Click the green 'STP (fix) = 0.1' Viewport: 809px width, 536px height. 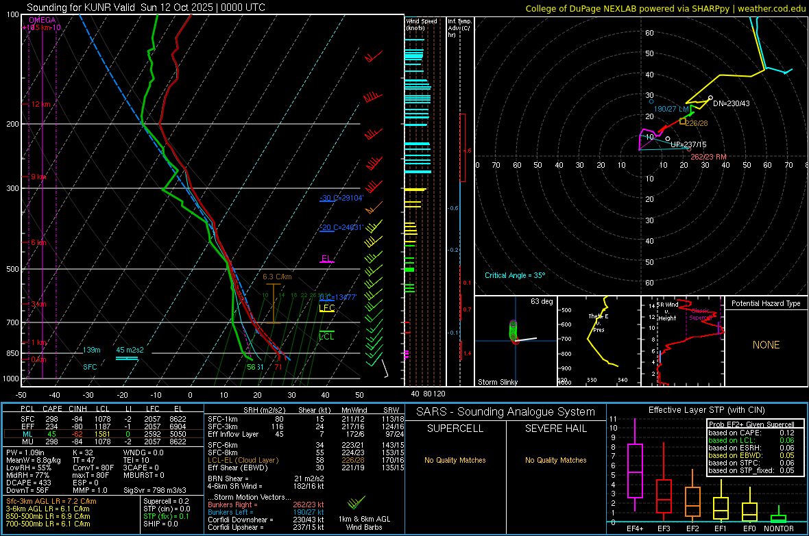click(166, 516)
